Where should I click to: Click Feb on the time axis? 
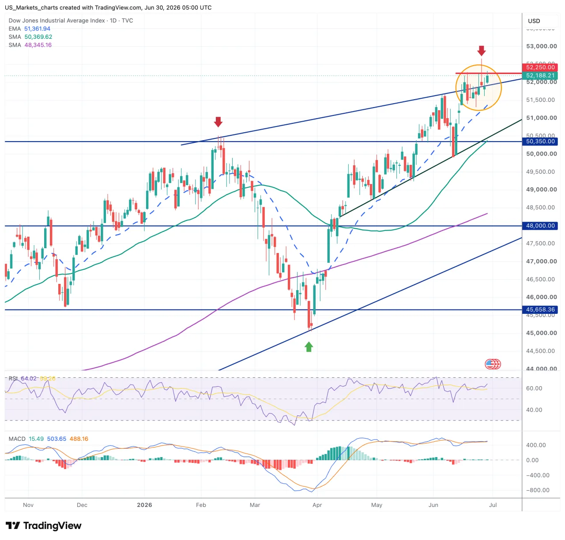(201, 505)
